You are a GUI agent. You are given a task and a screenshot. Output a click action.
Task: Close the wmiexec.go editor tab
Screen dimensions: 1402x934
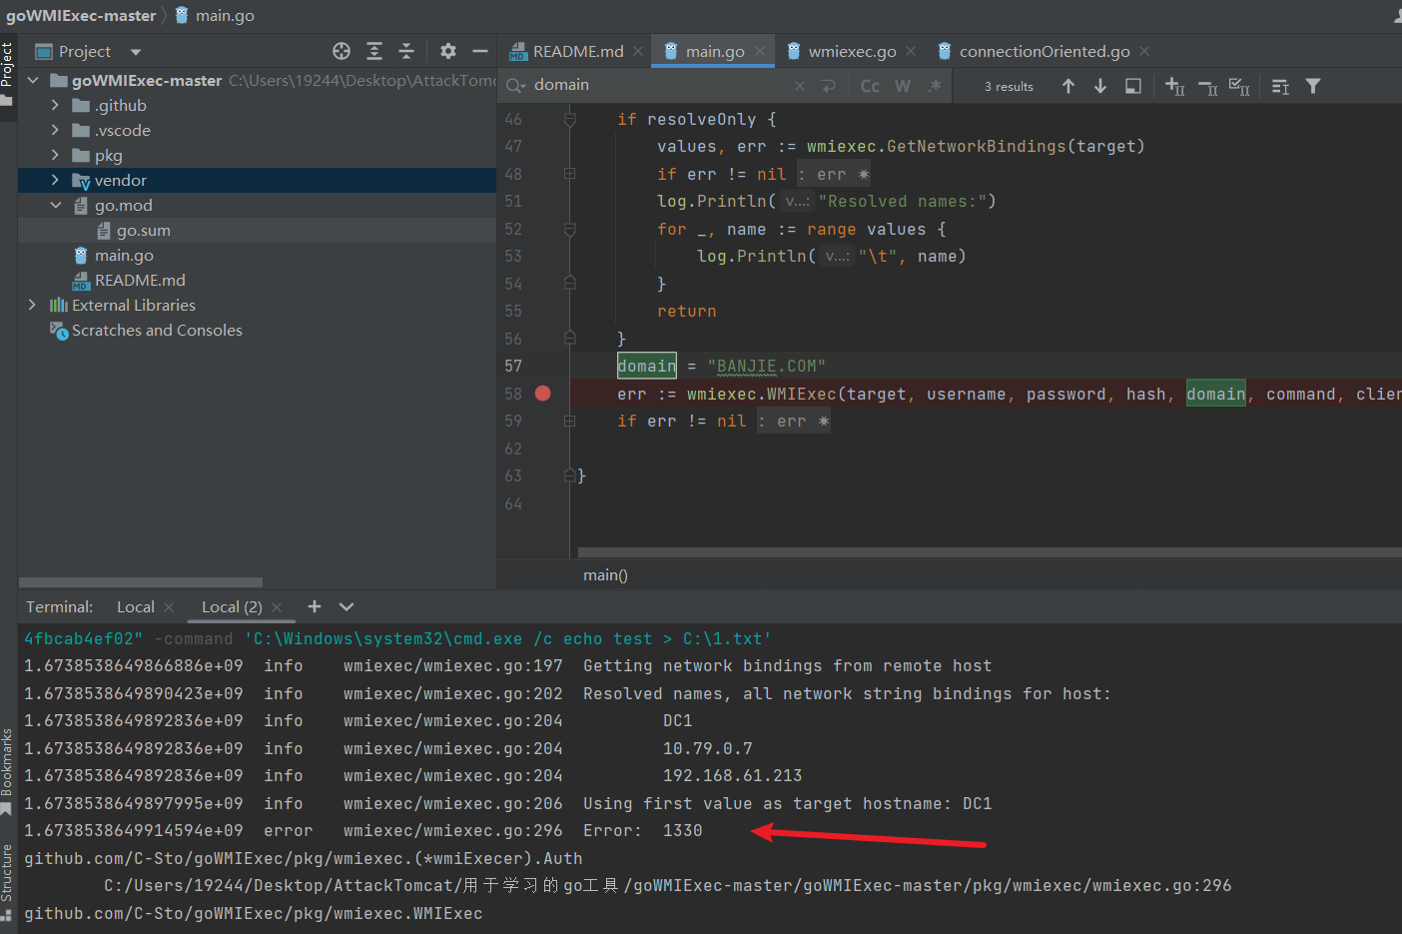point(911,51)
